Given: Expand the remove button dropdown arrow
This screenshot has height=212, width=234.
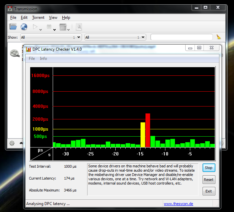Looking at the screenshot, I should point(68,30).
